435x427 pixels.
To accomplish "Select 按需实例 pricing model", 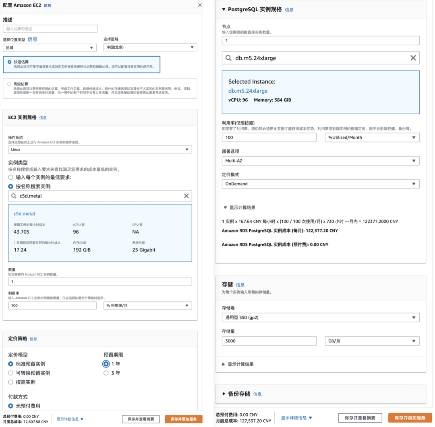I will (10, 382).
